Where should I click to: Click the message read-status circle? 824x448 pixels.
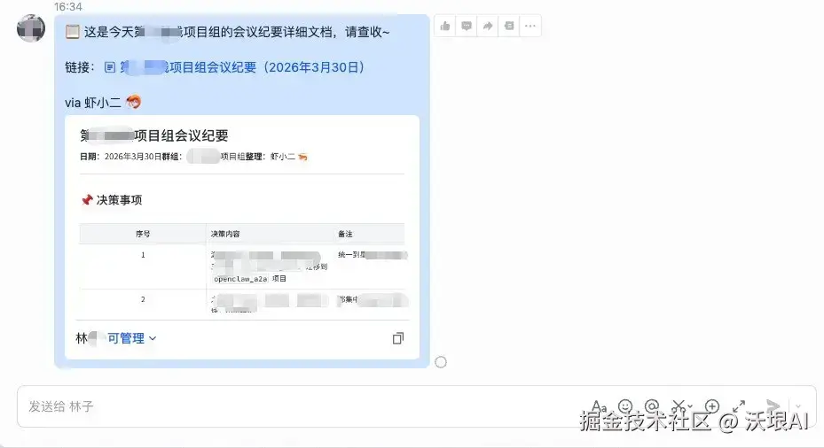click(441, 362)
